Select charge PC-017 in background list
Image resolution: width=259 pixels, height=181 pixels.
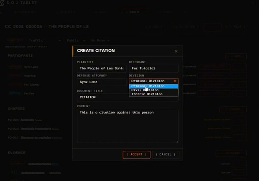coord(35,138)
